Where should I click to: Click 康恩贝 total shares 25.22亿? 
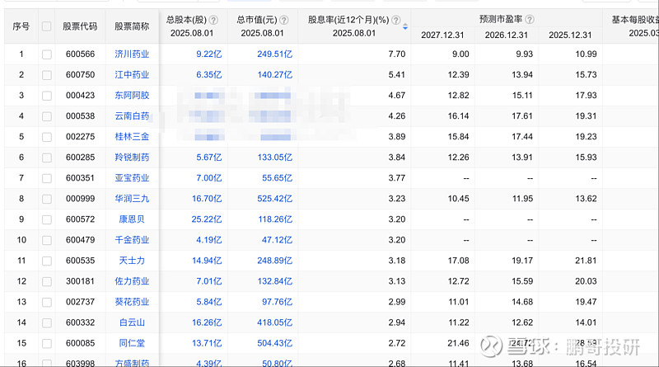tap(207, 219)
